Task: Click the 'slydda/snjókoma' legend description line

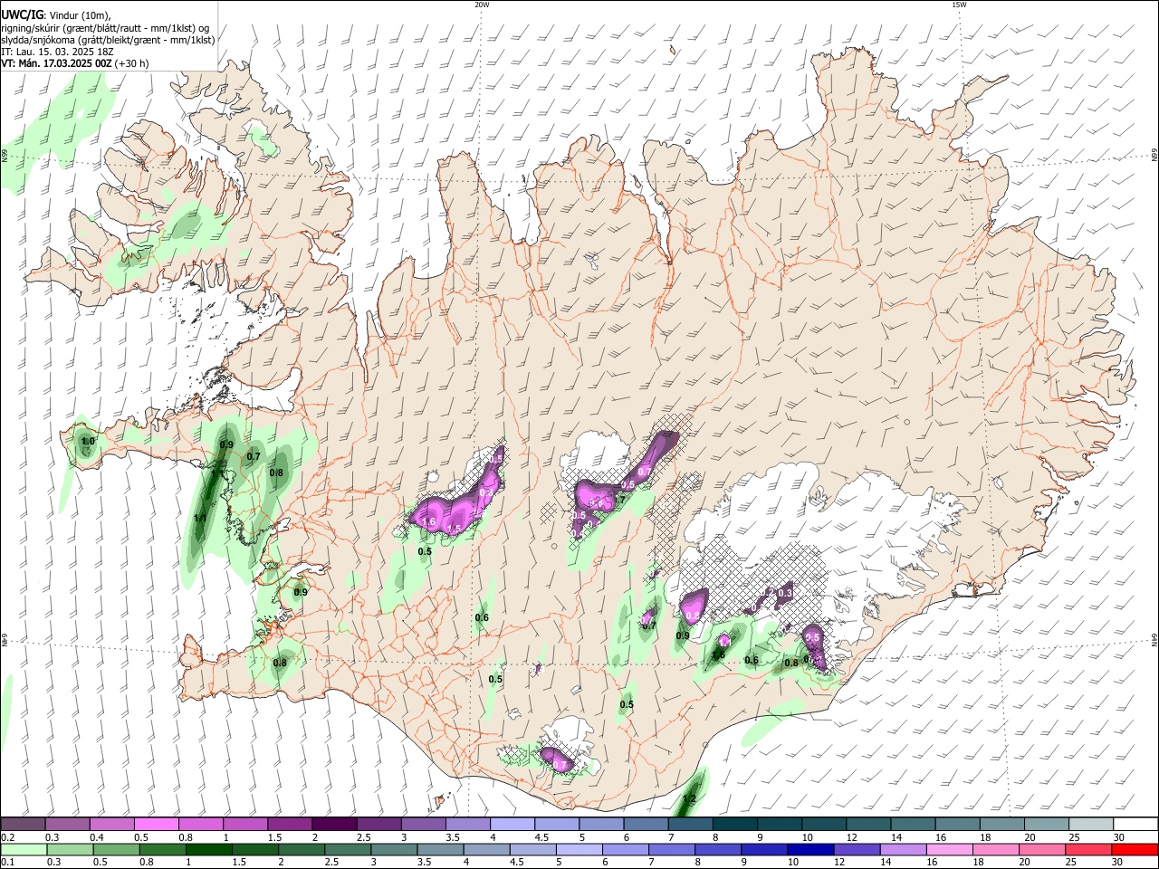Action: pyautogui.click(x=108, y=40)
